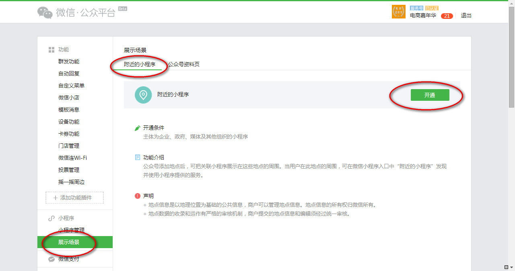The image size is (515, 271).
Task: Click the 开通条件 heading text
Action: (x=154, y=128)
